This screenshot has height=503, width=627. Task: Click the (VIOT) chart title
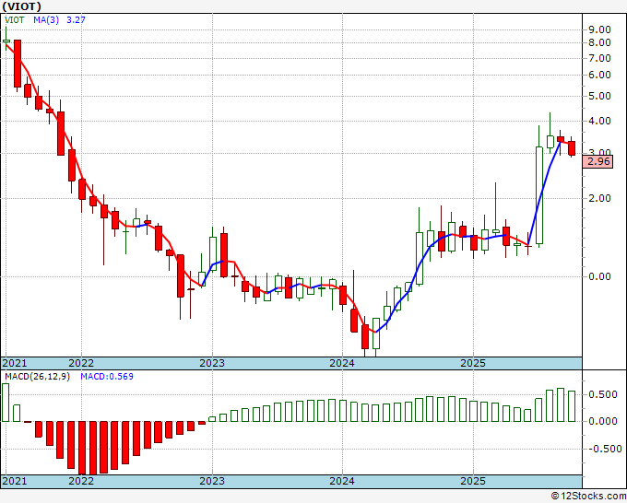click(x=21, y=6)
